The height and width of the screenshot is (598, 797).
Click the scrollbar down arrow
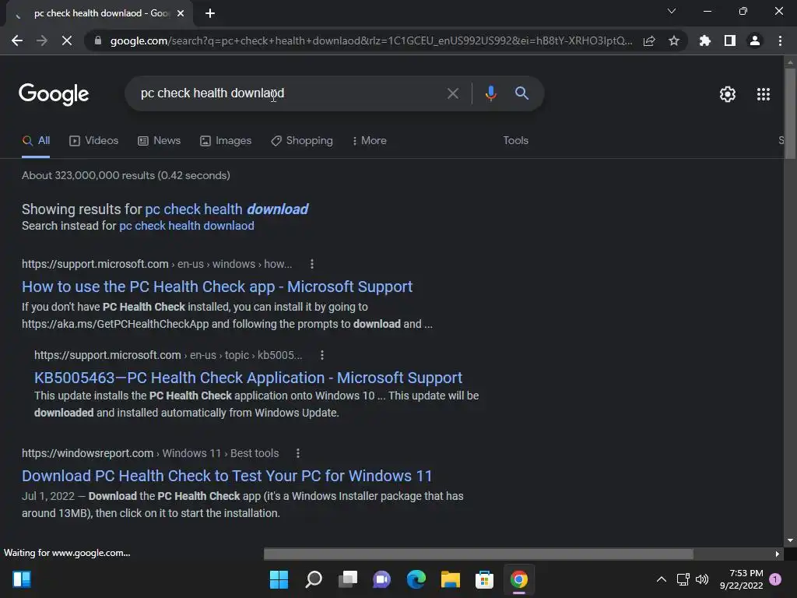(790, 540)
